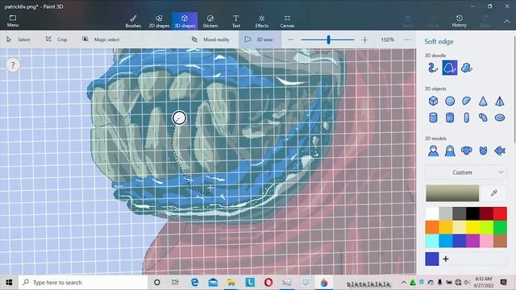Add a new custom color
516x290 pixels.
pyautogui.click(x=446, y=259)
